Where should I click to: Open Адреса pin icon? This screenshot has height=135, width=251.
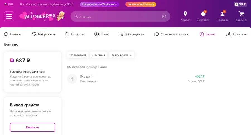[x=185, y=14]
